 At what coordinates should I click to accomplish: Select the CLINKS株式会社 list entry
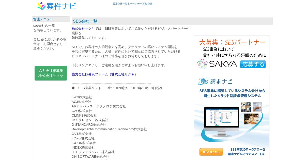click(84, 116)
